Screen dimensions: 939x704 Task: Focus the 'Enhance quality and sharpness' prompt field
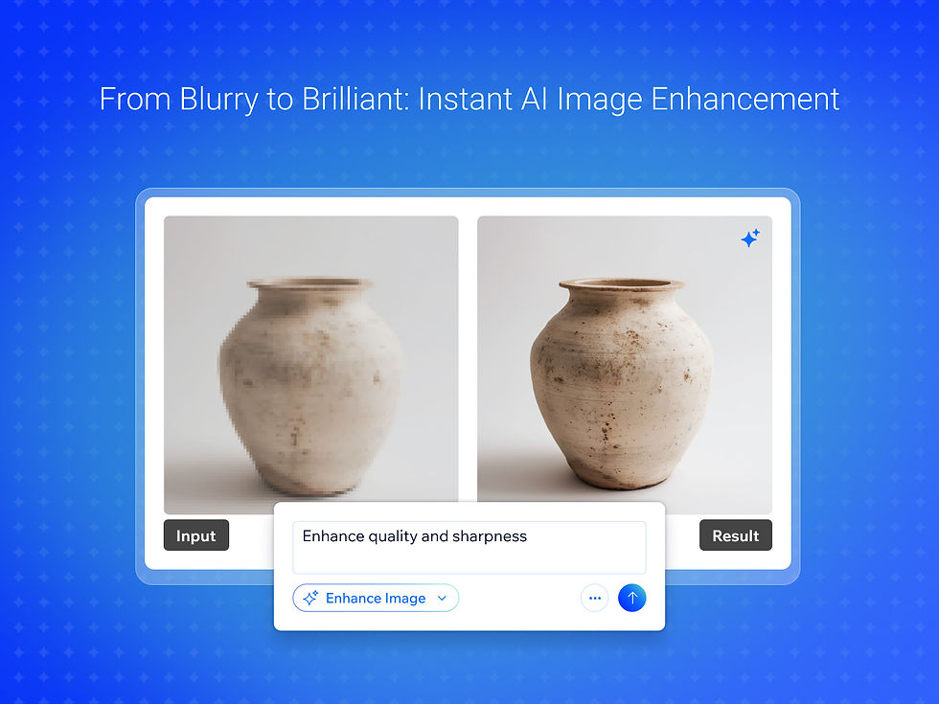469,547
